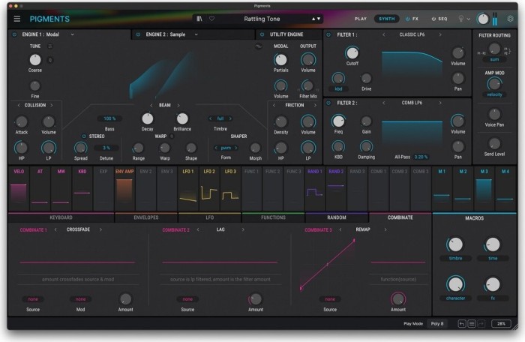
Task: Toggle Engine 1 power button
Action: point(14,34)
